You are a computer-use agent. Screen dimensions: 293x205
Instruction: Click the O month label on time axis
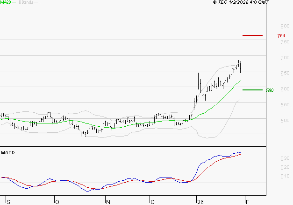click(57, 202)
